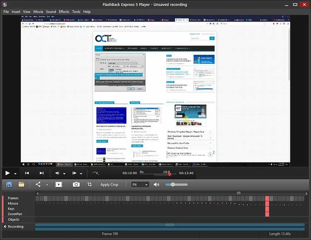Click Windows Start button in recorded taskbar
Screen dimensions: 311x240
[23, 165]
